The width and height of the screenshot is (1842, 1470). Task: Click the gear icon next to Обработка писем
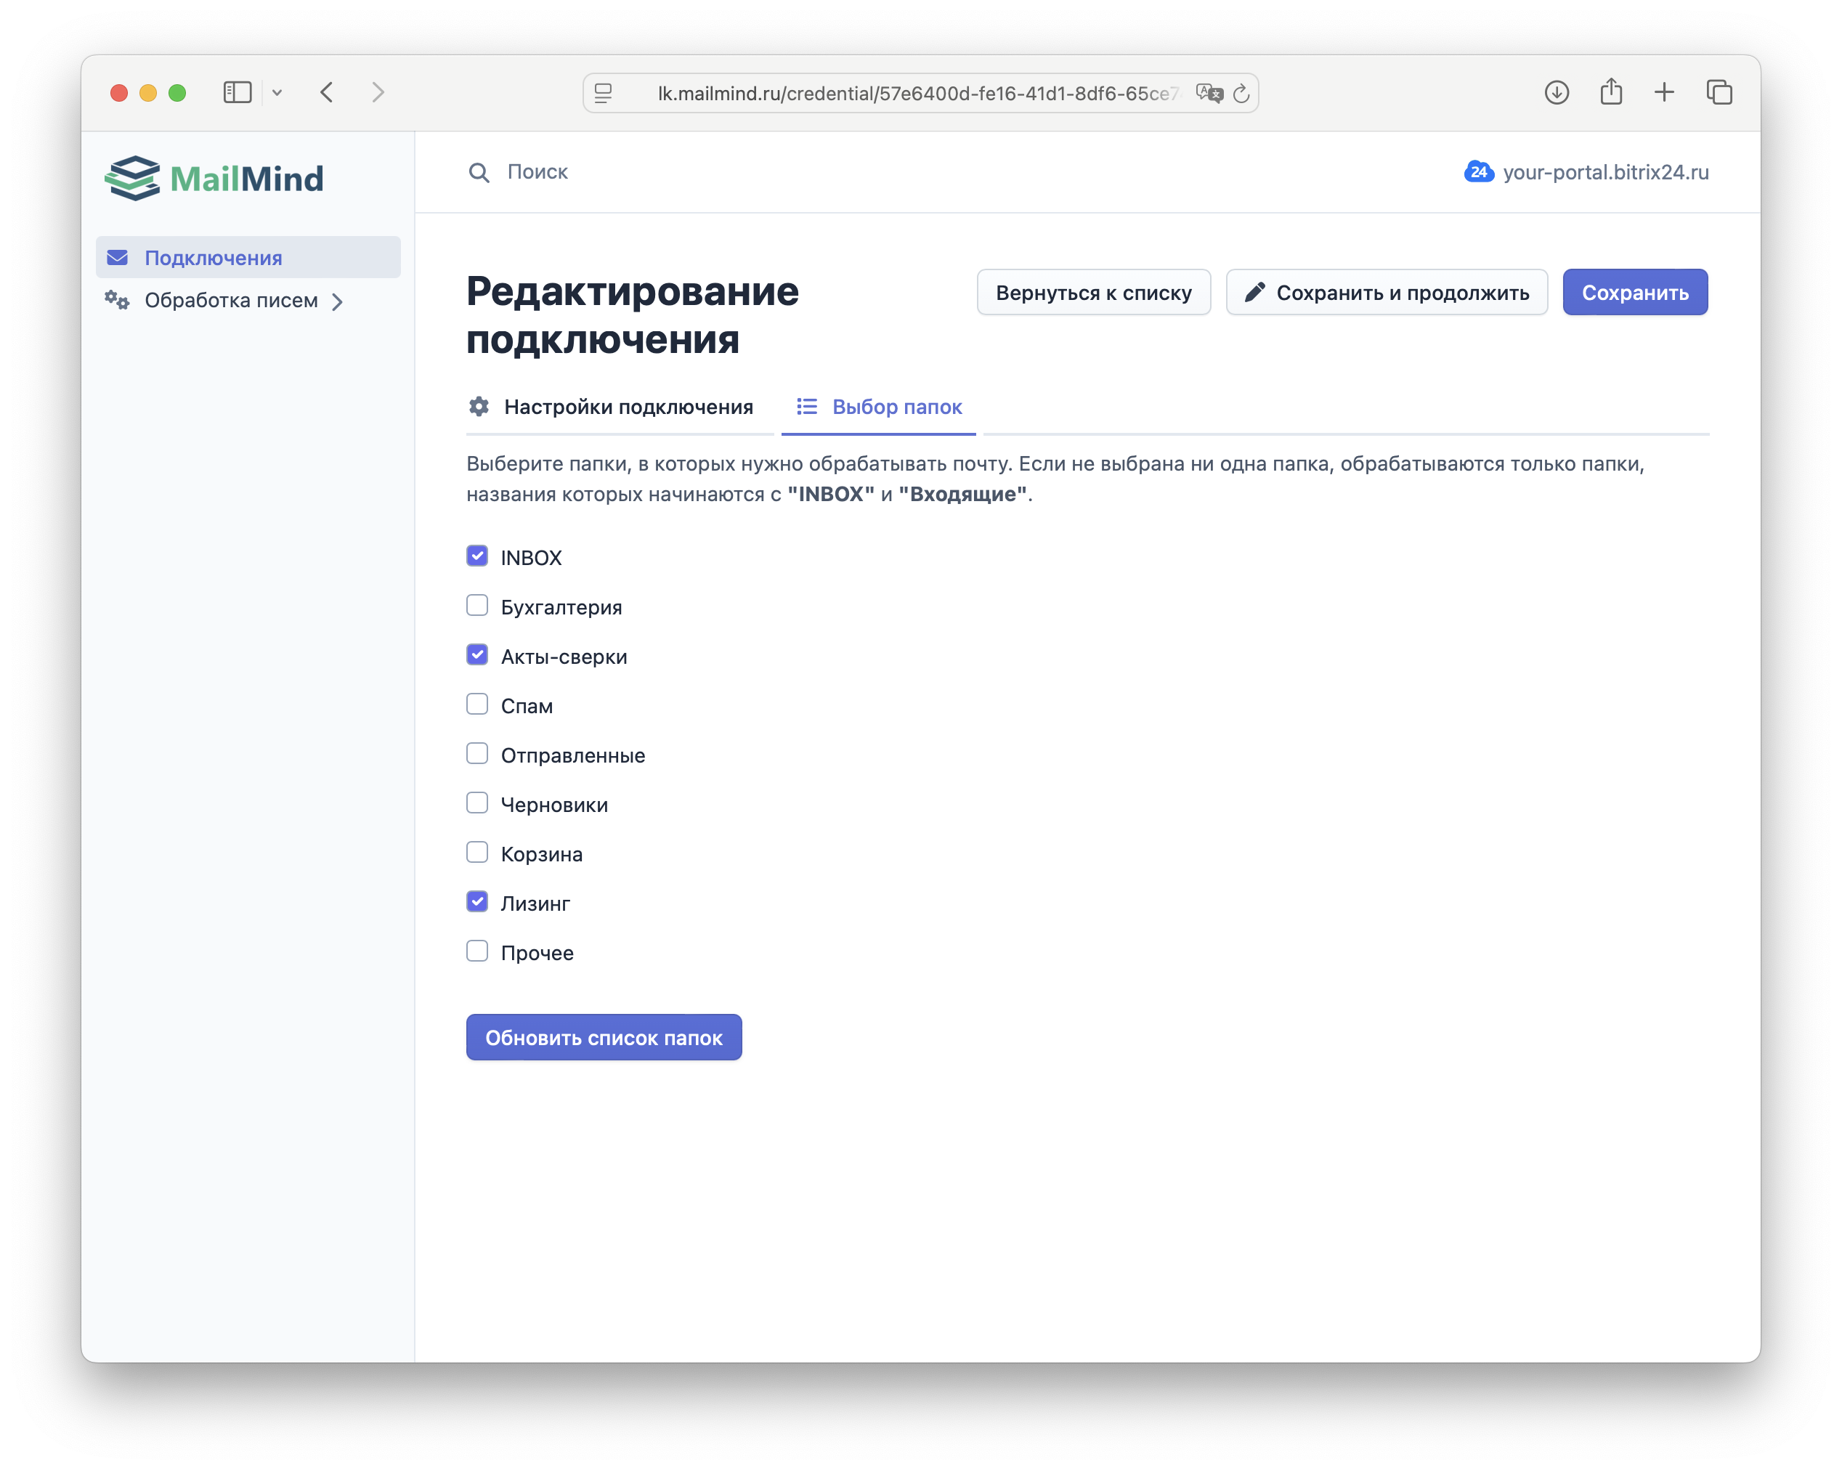116,301
